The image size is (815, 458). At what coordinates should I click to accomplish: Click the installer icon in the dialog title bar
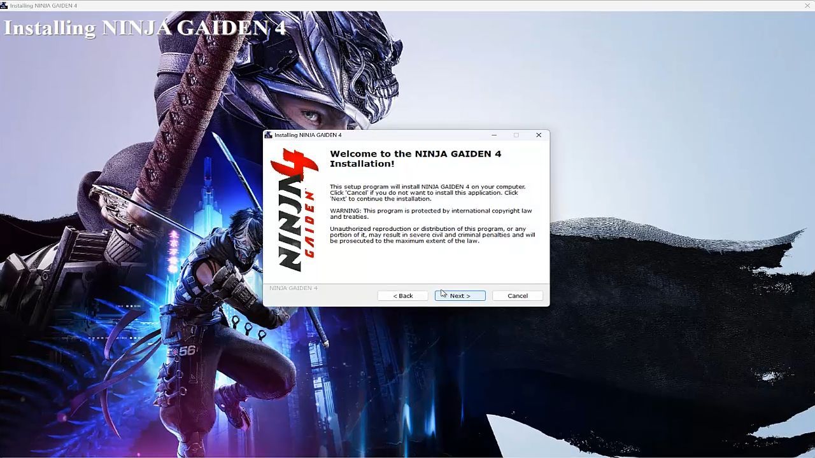[269, 135]
